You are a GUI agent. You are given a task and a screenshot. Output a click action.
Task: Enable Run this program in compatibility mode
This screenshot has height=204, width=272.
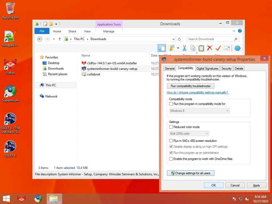(x=171, y=104)
